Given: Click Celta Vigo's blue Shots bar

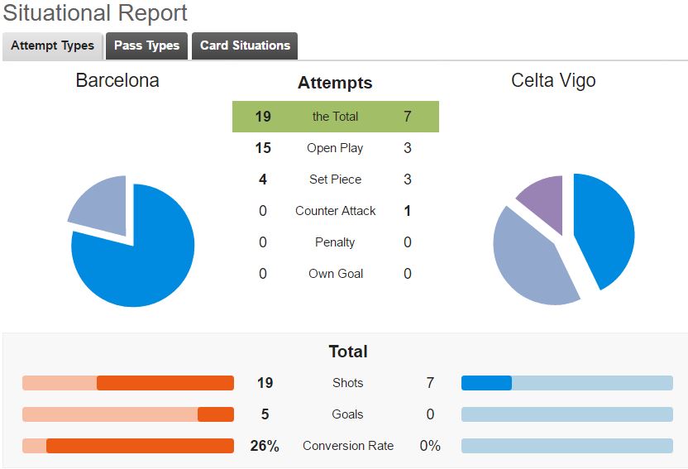Looking at the screenshot, I should coord(486,383).
